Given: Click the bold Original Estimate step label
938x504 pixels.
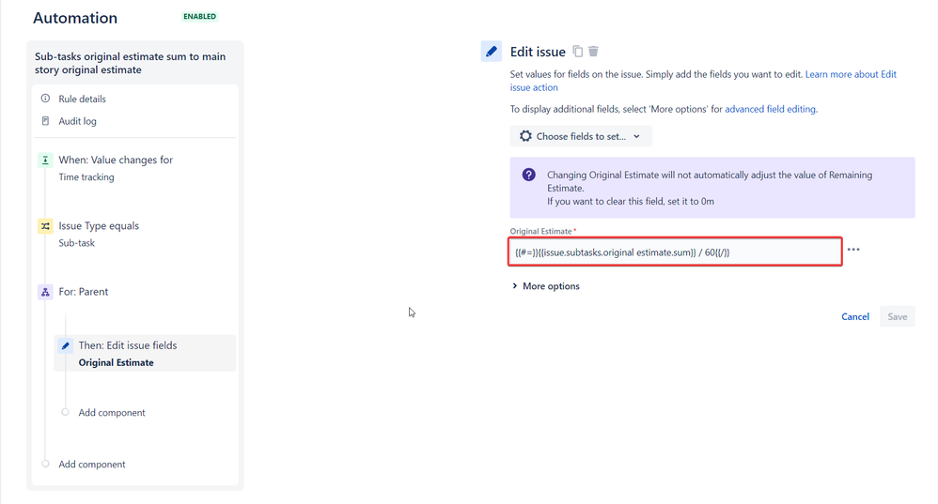Looking at the screenshot, I should click(x=116, y=362).
